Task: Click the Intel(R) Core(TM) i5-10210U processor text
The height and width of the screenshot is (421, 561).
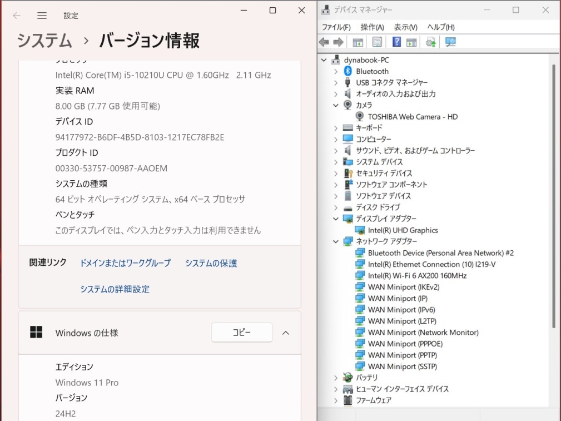Action: 163,75
